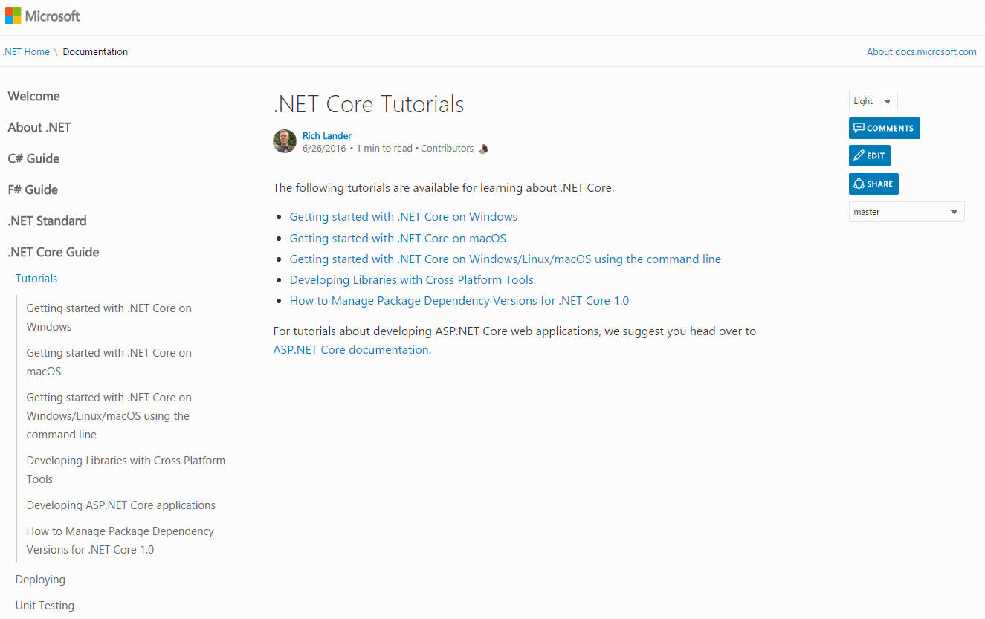Click the Documentation breadcrumb
This screenshot has height=619, width=985.
[95, 52]
